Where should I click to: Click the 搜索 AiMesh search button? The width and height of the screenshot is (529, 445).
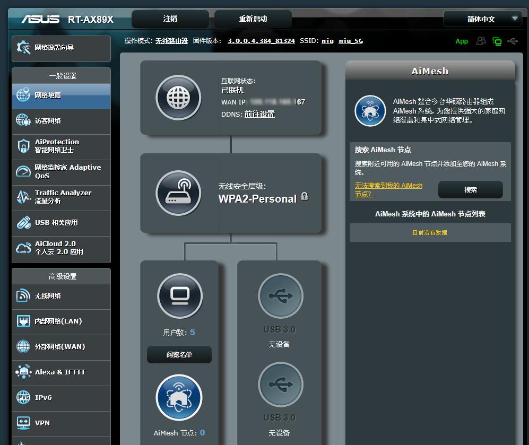(470, 189)
